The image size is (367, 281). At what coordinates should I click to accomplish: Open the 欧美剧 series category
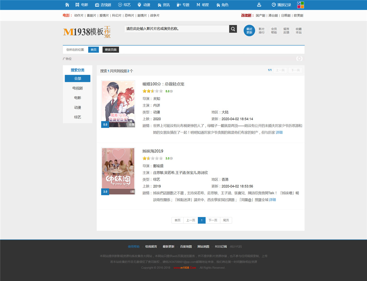[x=298, y=15]
